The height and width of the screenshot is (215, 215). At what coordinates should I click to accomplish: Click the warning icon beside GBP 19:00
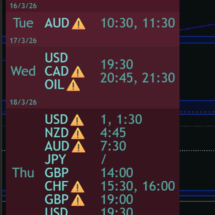tap(78, 200)
